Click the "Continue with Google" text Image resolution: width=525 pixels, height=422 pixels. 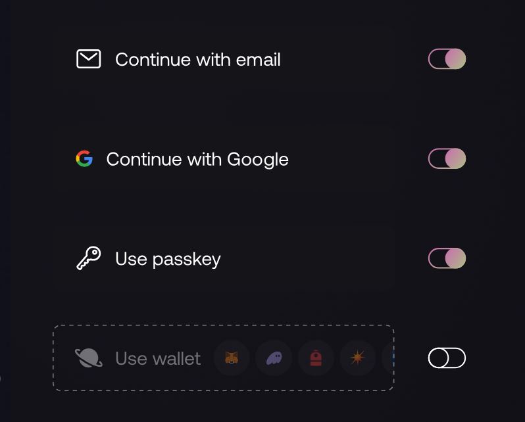tap(197, 160)
